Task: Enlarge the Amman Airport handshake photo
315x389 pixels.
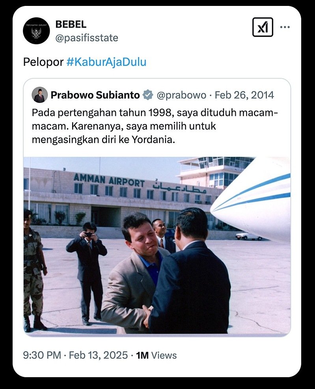Action: pos(157,246)
